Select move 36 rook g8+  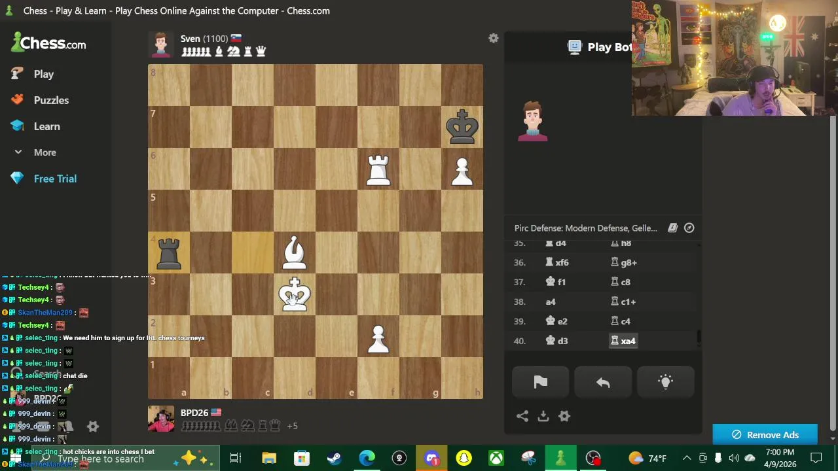pos(624,262)
